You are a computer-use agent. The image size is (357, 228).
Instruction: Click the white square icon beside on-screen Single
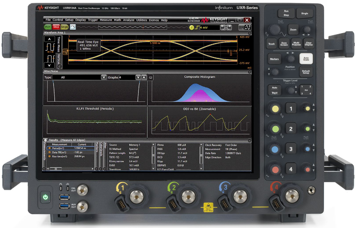click(x=73, y=27)
